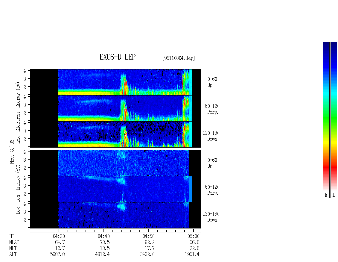Select the E label box under the color bar

coord(326,195)
